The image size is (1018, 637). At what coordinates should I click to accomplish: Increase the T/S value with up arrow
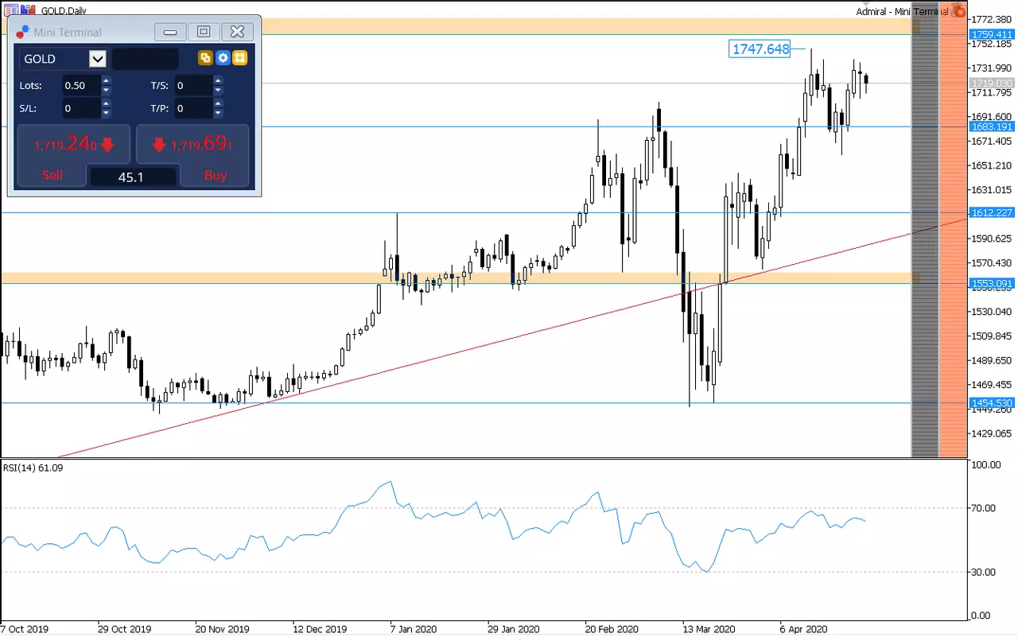[218, 80]
